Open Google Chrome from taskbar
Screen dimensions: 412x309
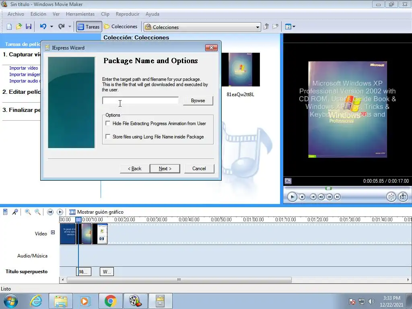point(110,301)
